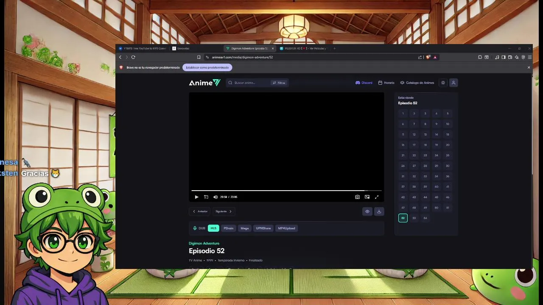Reload the page with the refresh icon

point(133,57)
